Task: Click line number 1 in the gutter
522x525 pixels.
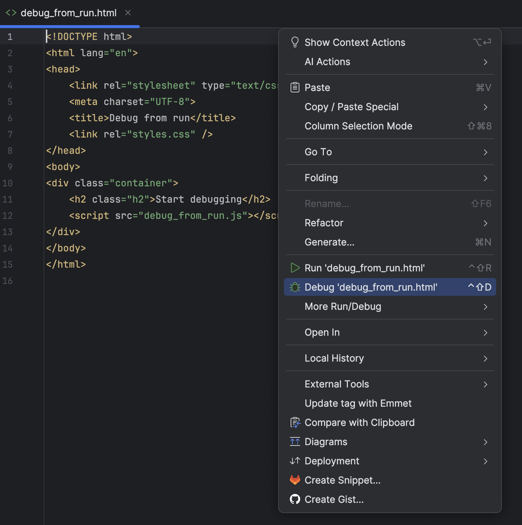Action: pyautogui.click(x=10, y=37)
